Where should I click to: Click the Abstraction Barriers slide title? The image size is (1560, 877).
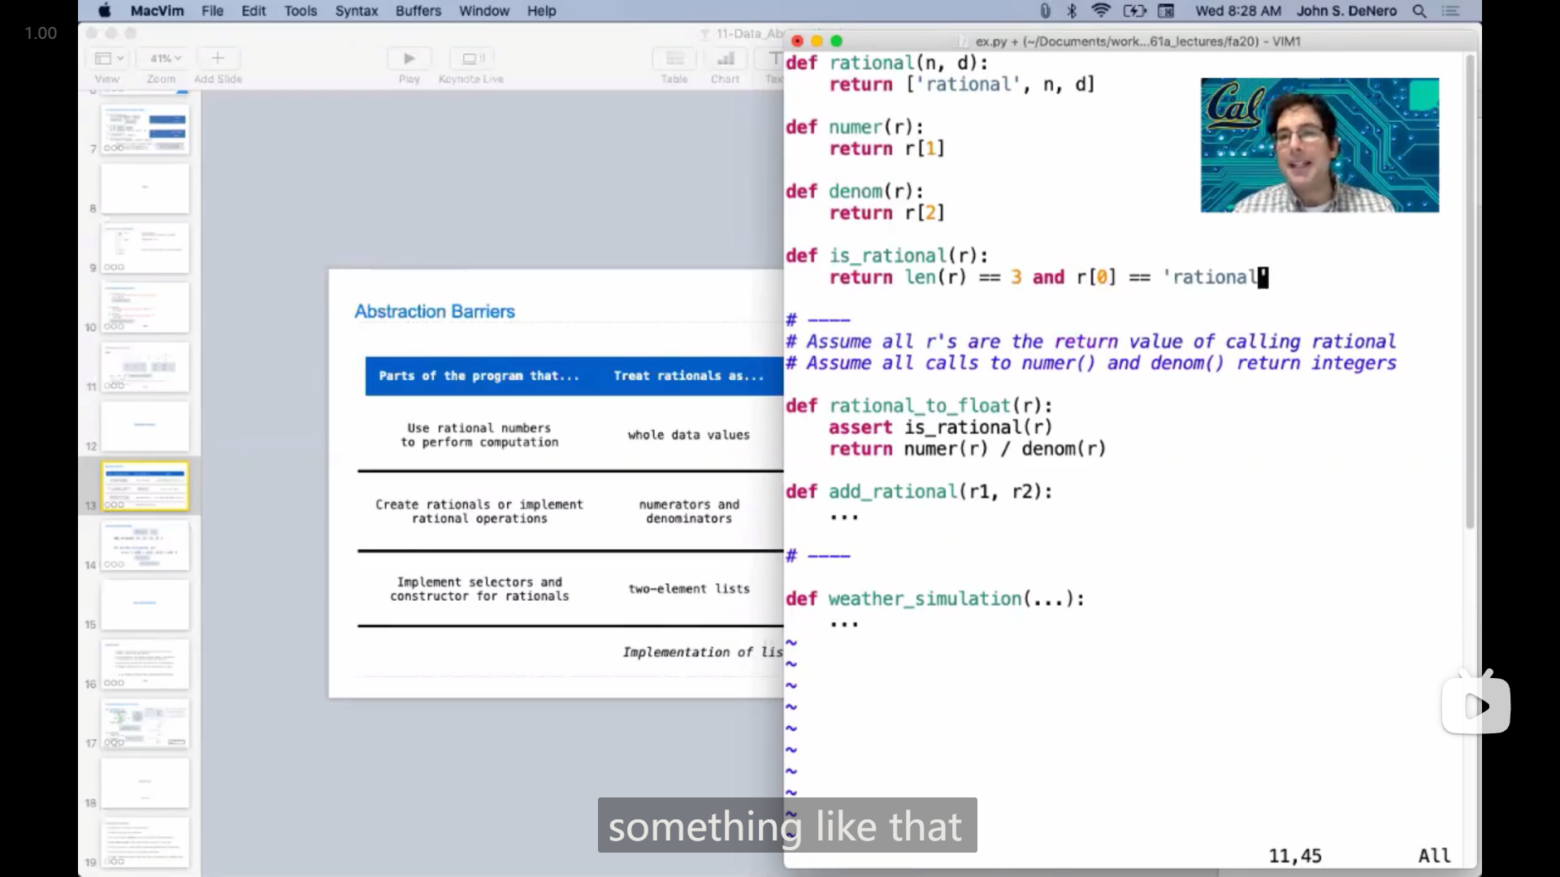[435, 312]
